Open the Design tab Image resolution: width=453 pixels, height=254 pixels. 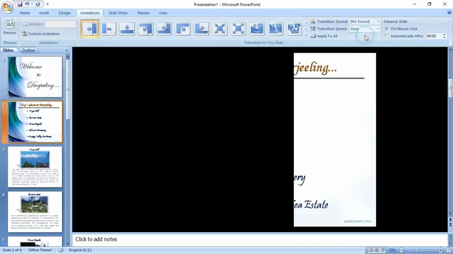click(64, 13)
